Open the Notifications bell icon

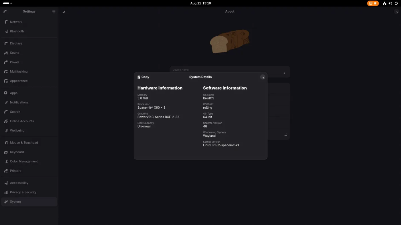(6, 103)
